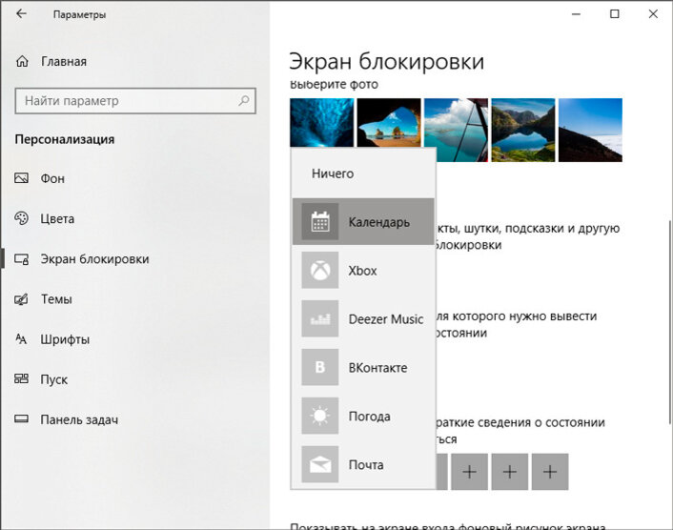
Task: Pick the blue ice cave photo
Action: pyautogui.click(x=322, y=123)
